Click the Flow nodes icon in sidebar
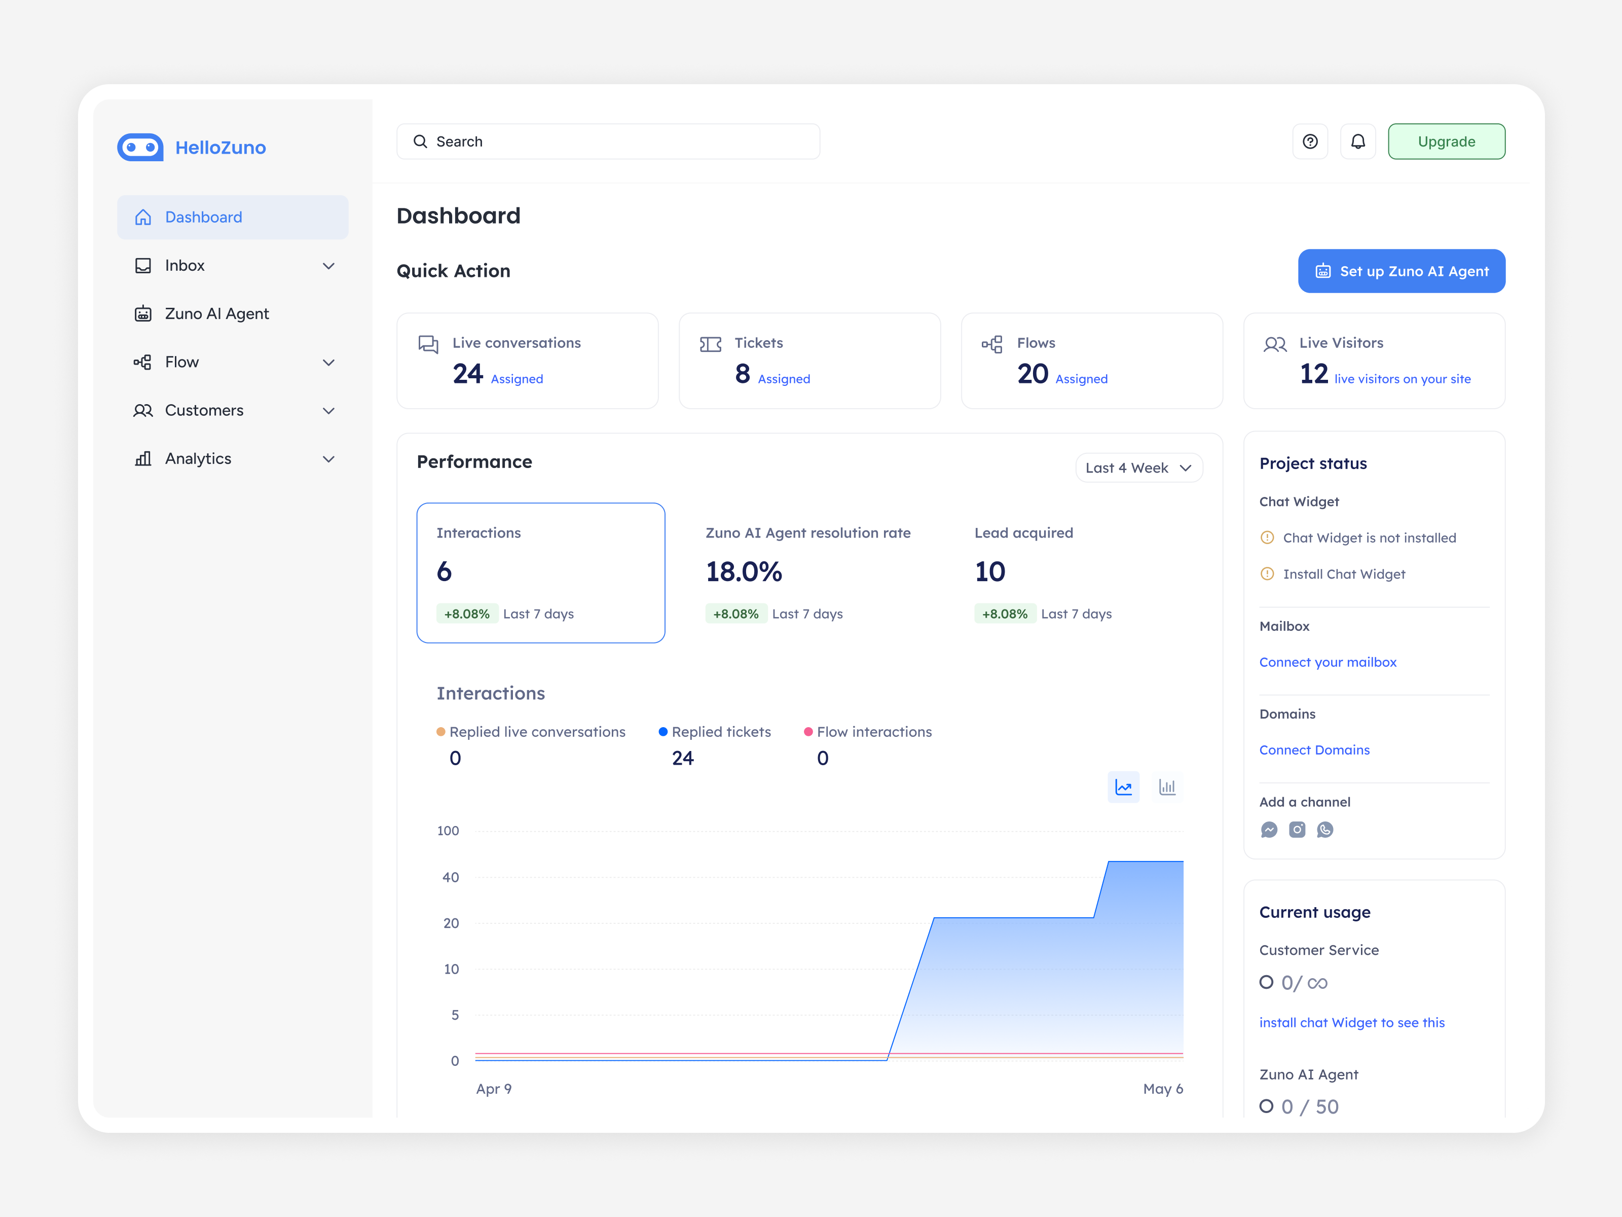 pos(143,363)
